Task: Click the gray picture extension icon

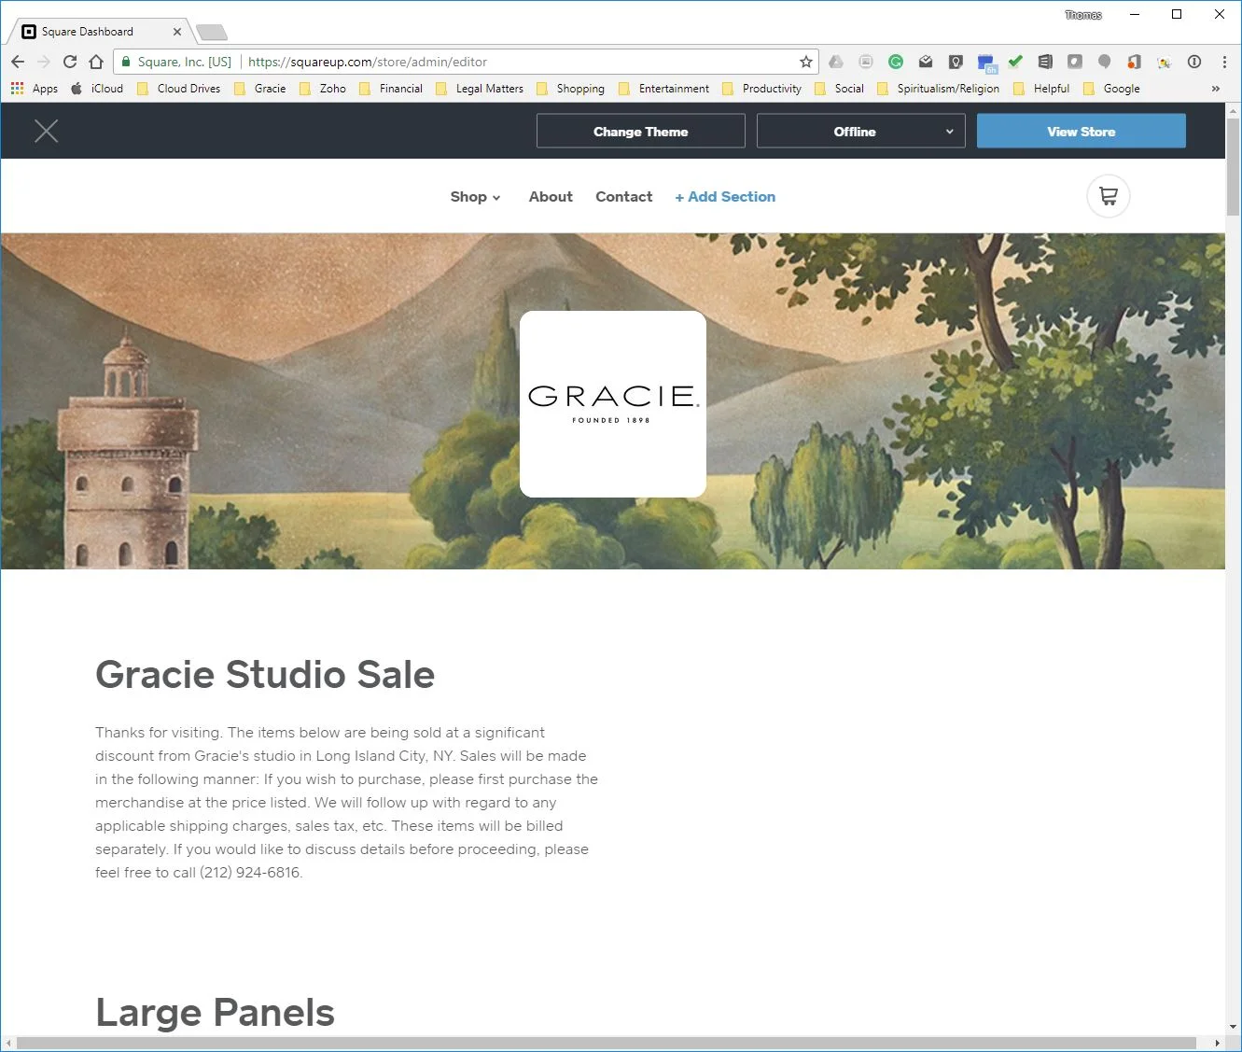Action: [x=866, y=62]
